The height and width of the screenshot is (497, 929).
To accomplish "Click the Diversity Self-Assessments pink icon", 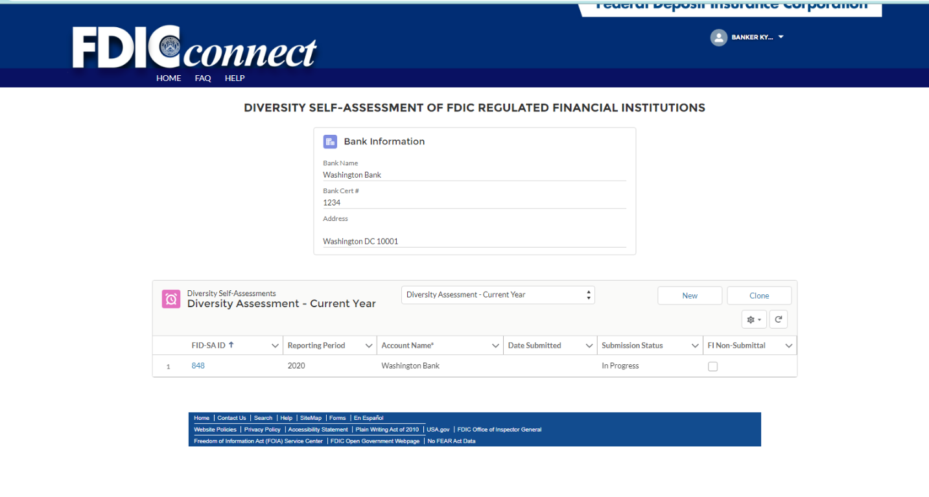I will click(171, 299).
